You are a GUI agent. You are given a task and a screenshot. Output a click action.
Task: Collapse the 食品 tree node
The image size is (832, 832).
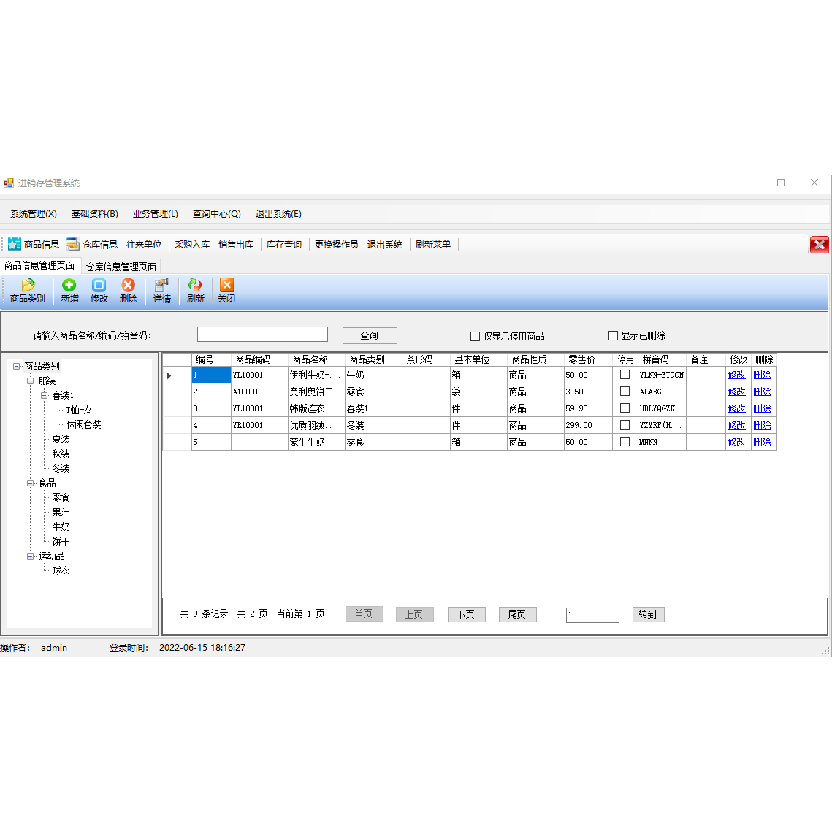31,483
